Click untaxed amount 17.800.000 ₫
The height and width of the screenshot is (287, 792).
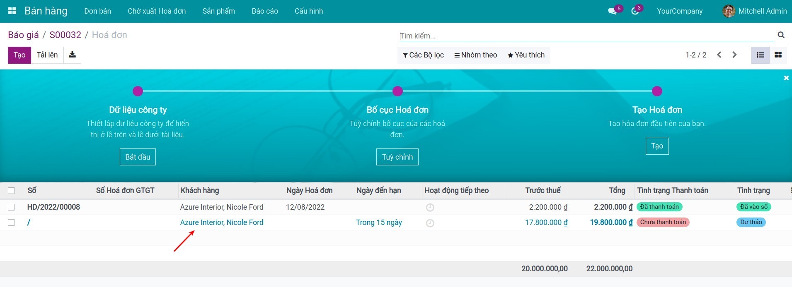point(546,222)
